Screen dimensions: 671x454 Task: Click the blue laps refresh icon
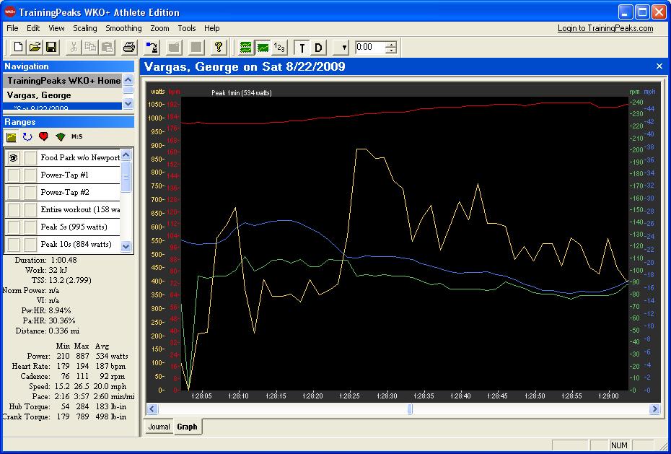27,136
